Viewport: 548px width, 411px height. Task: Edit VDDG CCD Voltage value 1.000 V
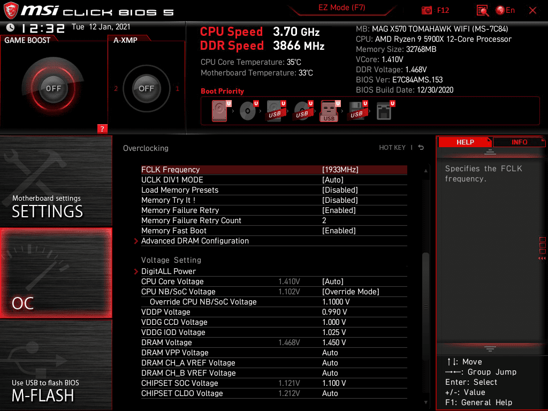(x=274, y=322)
